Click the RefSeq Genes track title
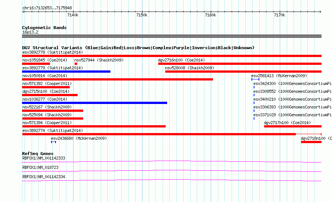This screenshot has width=332, height=202. click(38, 154)
